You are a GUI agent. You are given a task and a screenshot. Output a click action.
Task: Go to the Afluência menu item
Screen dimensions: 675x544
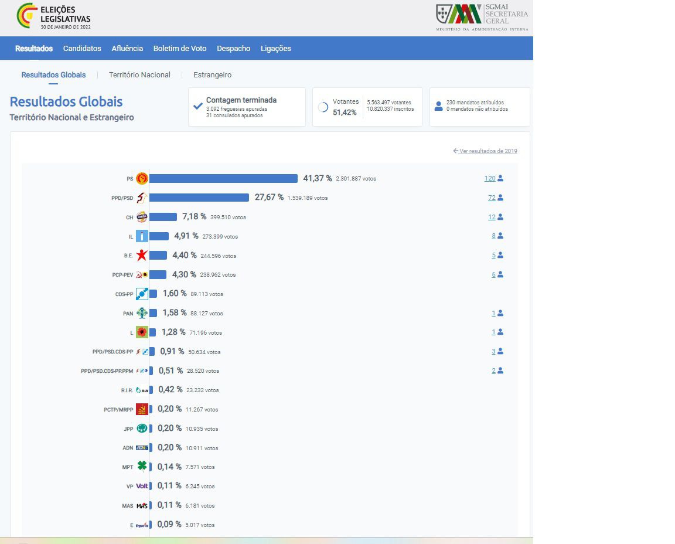click(127, 49)
